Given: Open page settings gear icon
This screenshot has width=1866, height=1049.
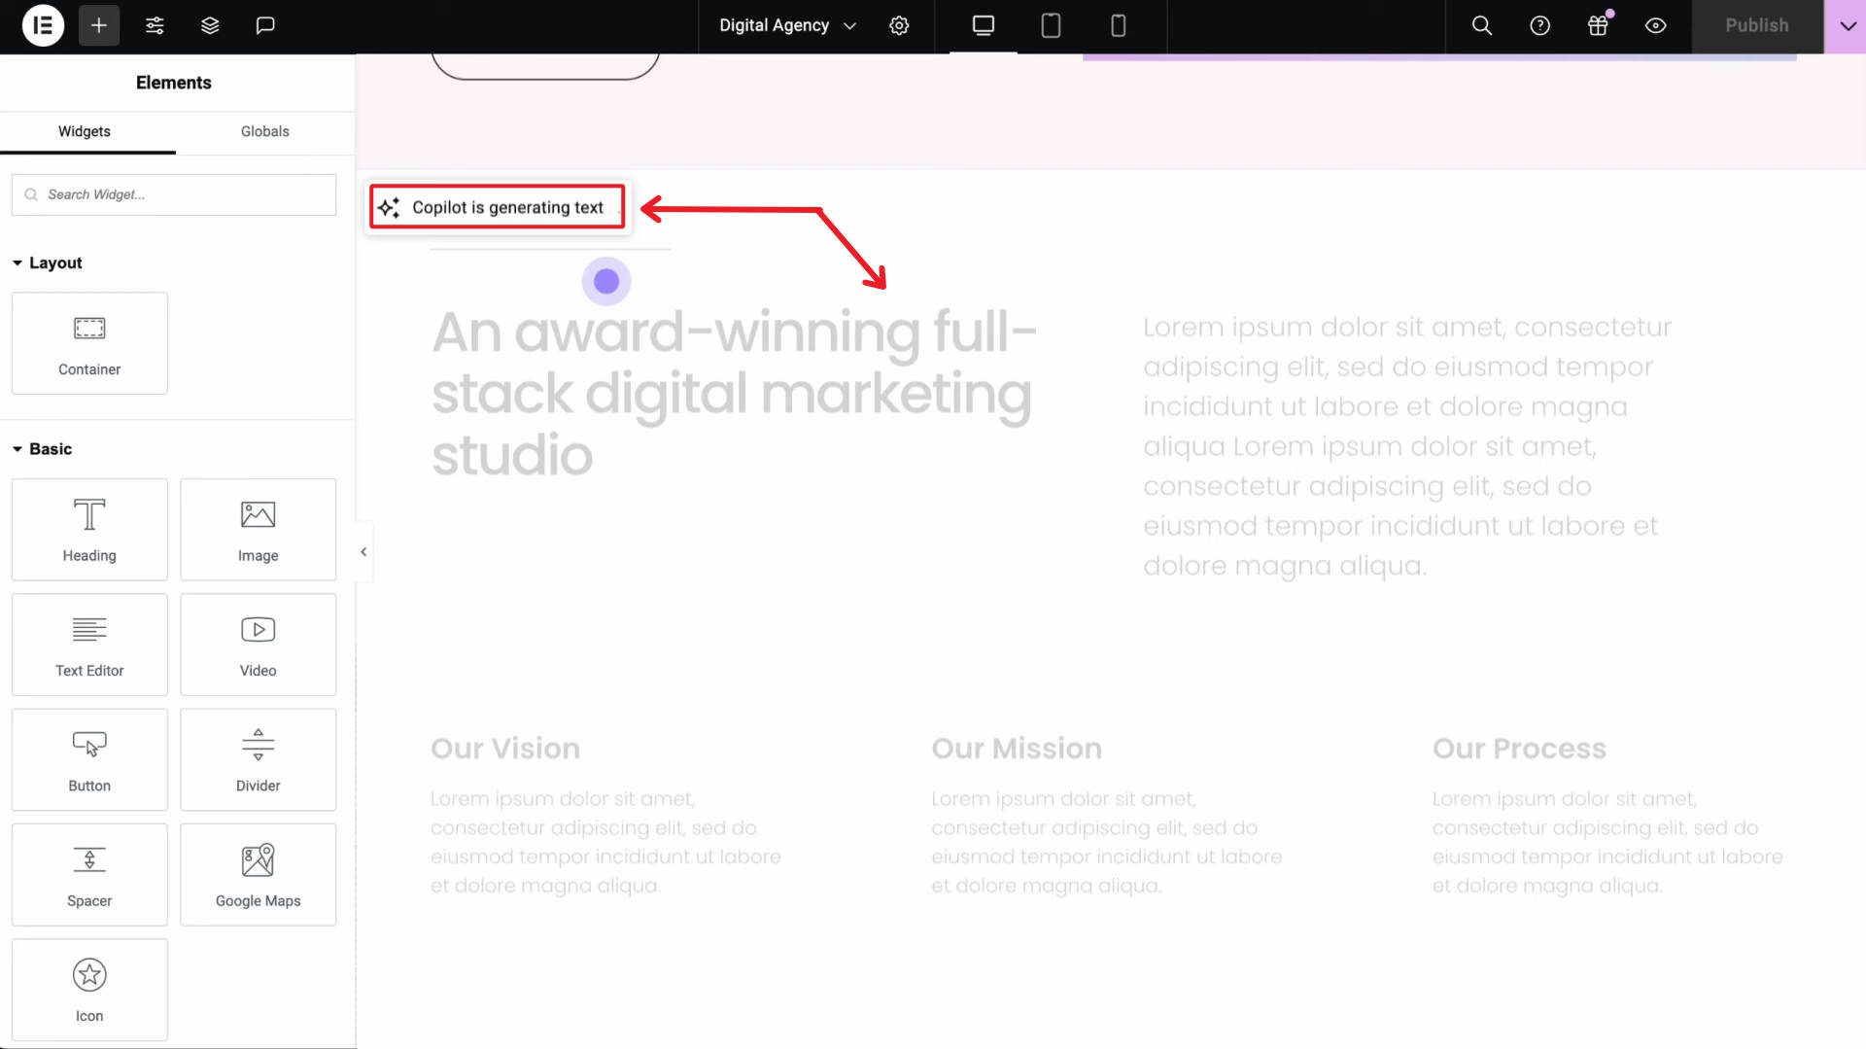Looking at the screenshot, I should (x=899, y=25).
